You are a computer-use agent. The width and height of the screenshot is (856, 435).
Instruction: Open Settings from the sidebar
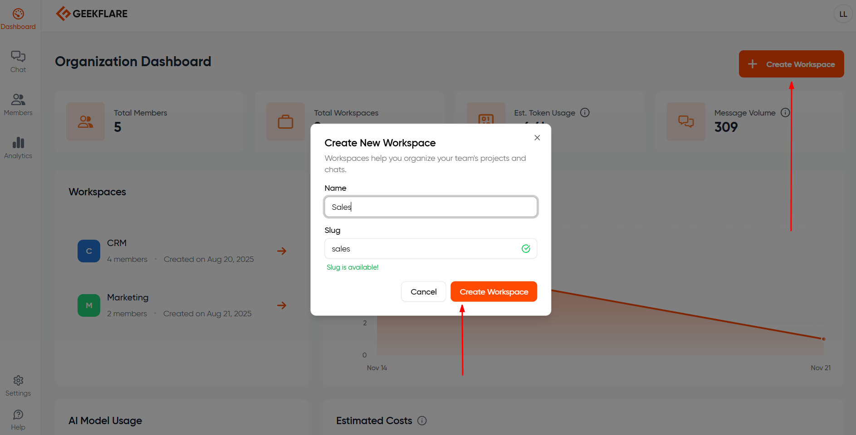(x=18, y=386)
